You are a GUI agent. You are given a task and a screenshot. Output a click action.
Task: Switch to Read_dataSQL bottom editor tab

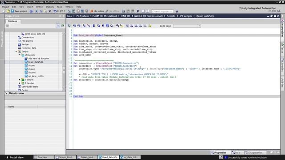tap(109, 157)
